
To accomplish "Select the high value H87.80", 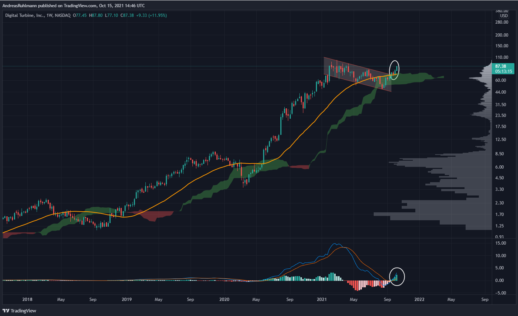I will click(x=96, y=15).
